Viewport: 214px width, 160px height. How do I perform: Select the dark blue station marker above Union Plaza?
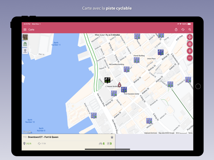coord(160,52)
